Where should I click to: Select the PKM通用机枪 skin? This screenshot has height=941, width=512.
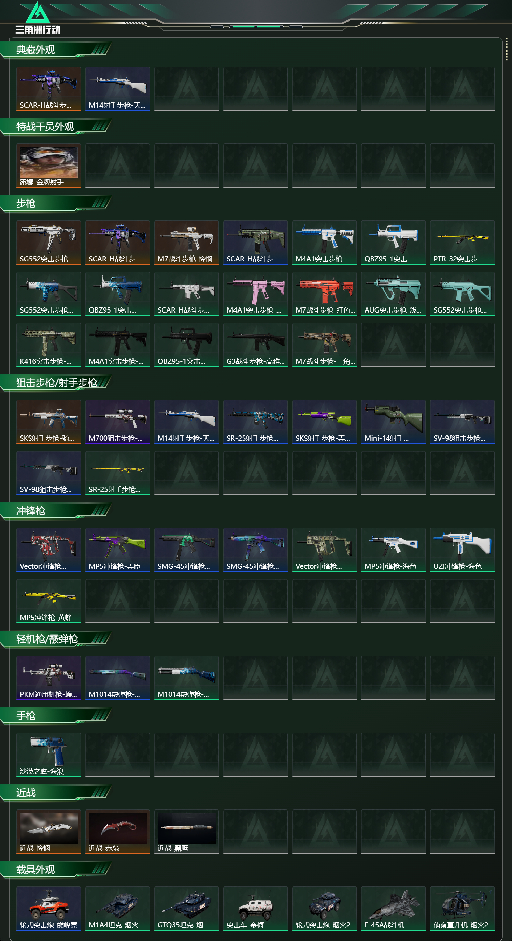tap(48, 678)
